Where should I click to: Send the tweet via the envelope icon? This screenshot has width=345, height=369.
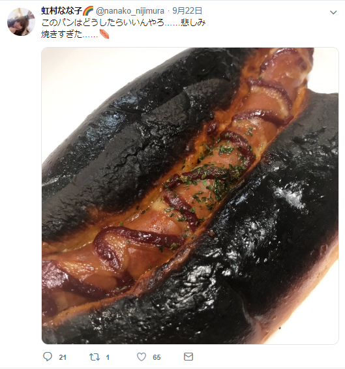(188, 357)
